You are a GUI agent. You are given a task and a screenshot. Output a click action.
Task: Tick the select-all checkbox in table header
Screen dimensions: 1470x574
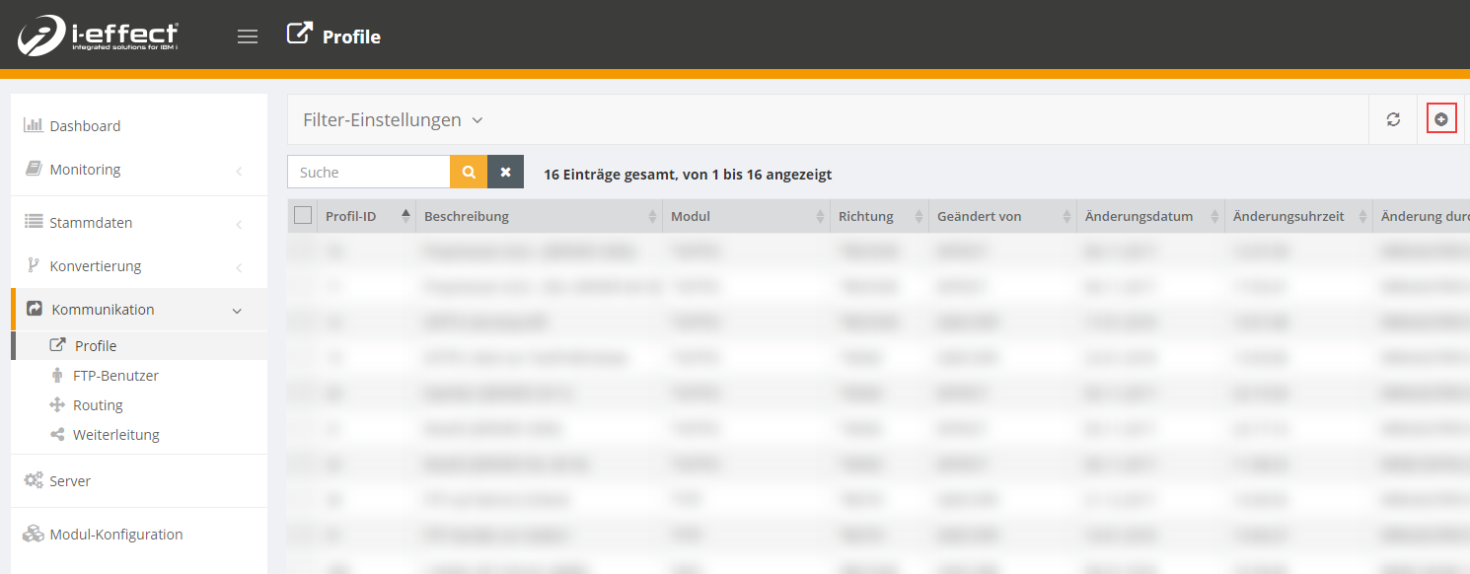(x=303, y=216)
